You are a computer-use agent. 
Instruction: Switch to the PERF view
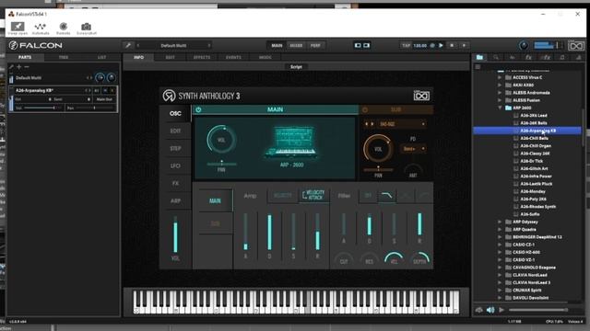[315, 45]
